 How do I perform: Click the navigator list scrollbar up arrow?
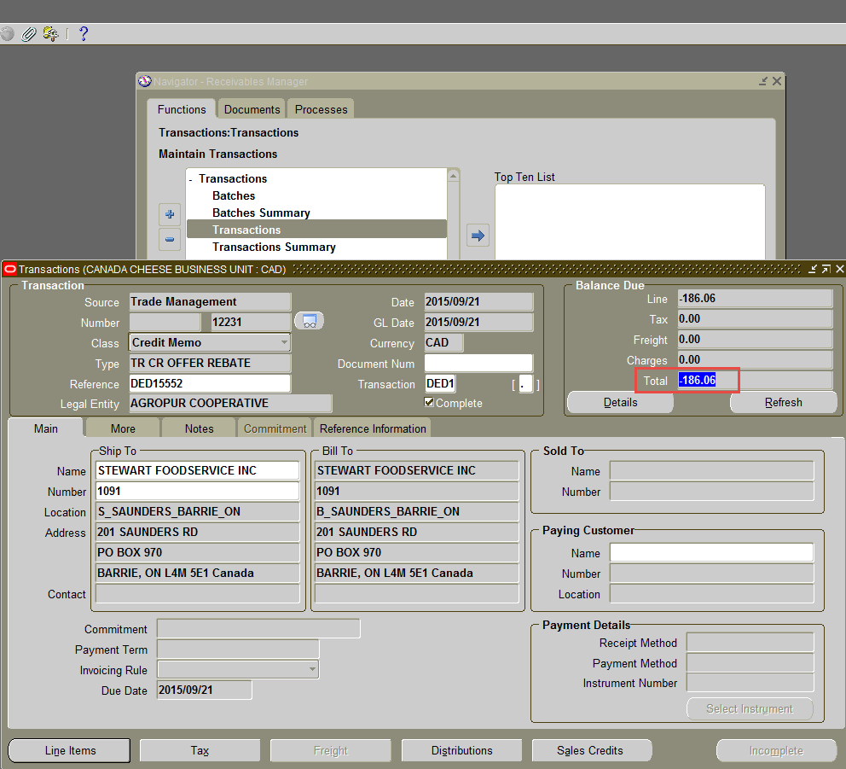pyautogui.click(x=453, y=176)
